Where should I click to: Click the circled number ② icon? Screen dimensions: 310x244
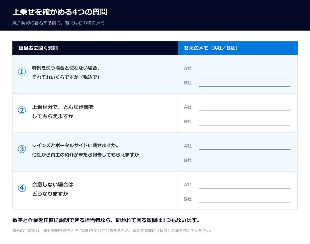coord(22,111)
